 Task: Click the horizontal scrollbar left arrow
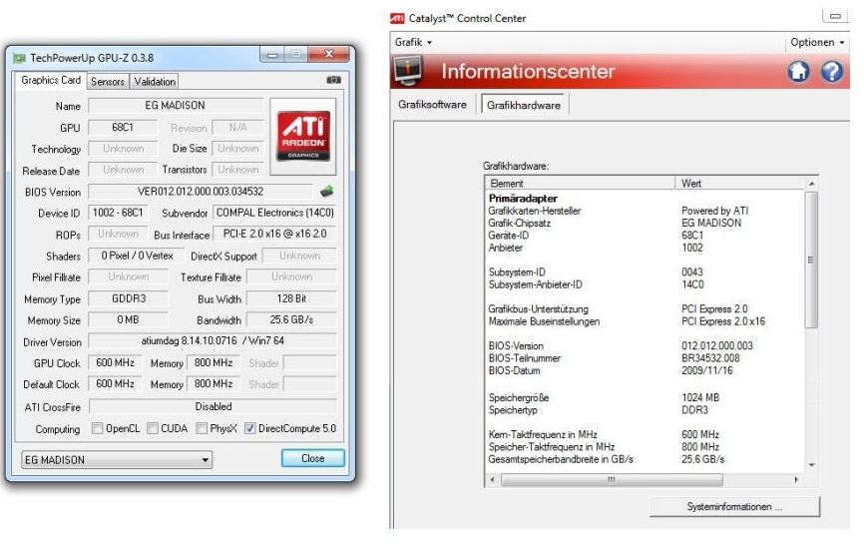click(x=492, y=480)
